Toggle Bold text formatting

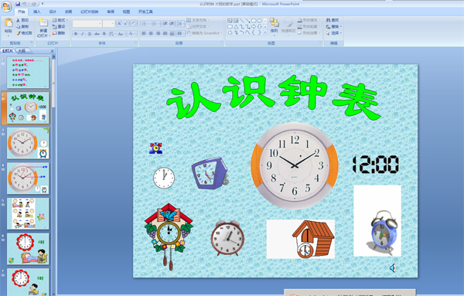(x=76, y=34)
